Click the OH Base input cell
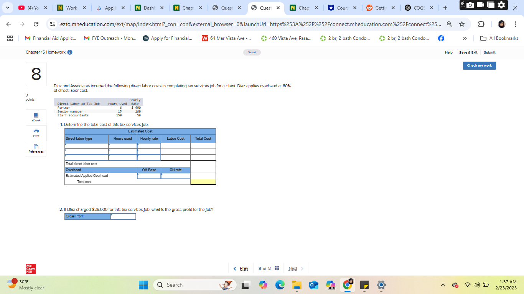Image resolution: width=524 pixels, height=294 pixels. (149, 176)
